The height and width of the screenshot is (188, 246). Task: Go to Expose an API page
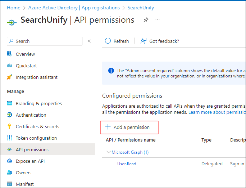pyautogui.click(x=30, y=161)
